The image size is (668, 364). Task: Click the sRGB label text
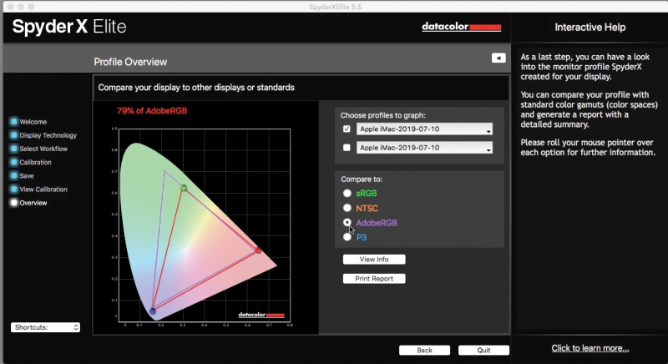coord(367,194)
